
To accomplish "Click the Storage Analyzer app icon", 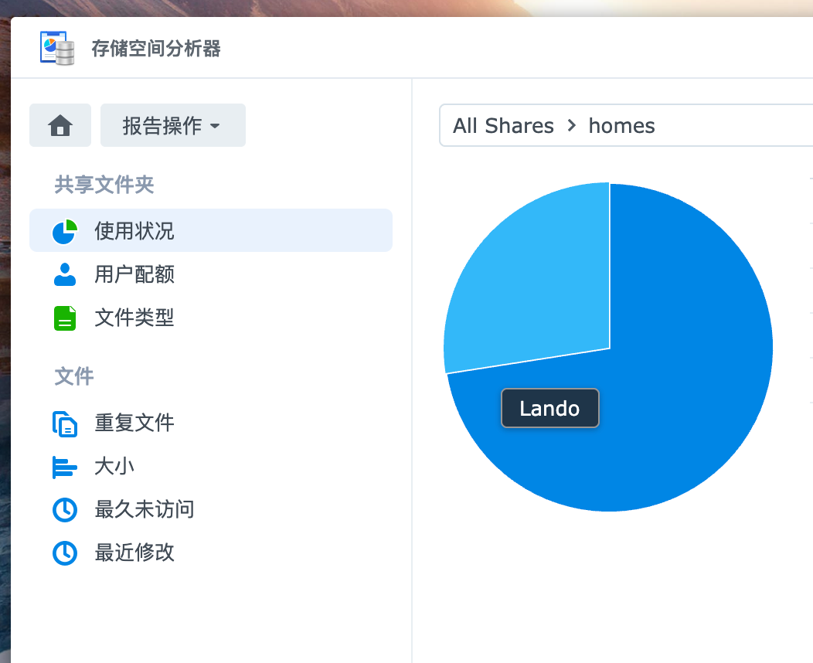I will click(57, 48).
